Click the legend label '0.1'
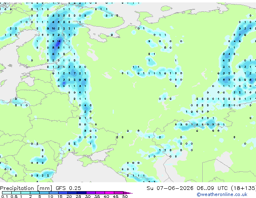 [4, 196]
